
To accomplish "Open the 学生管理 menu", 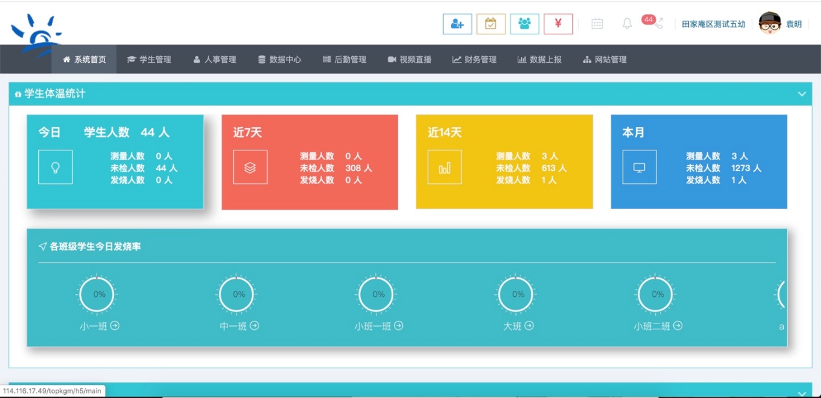I will pyautogui.click(x=149, y=60).
